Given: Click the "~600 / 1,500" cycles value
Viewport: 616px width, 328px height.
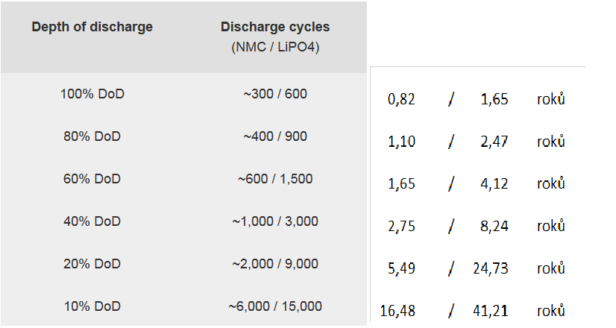Looking at the screenshot, I should (x=274, y=179).
